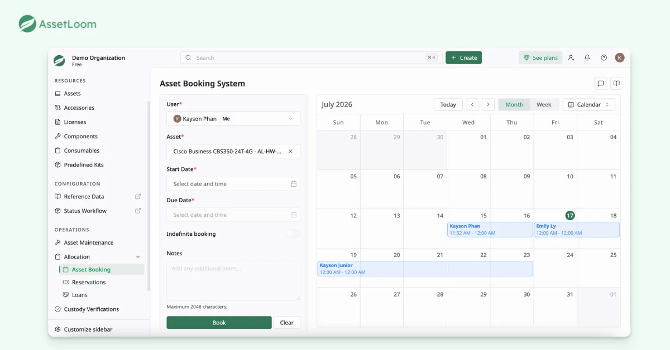670x350 pixels.
Task: Switch to Week view
Action: pyautogui.click(x=544, y=105)
